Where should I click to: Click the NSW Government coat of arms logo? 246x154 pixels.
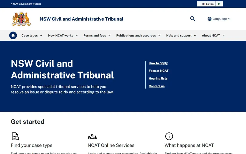tap(21, 19)
